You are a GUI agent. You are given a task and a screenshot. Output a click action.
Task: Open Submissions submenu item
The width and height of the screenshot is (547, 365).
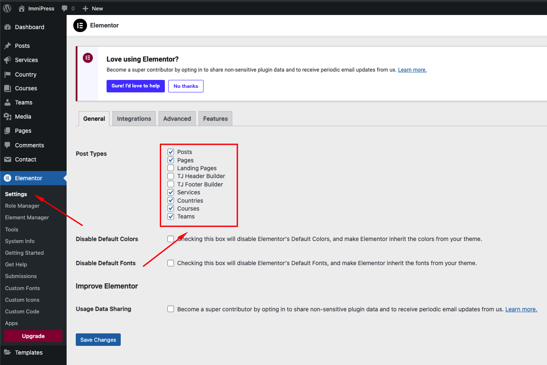tap(21, 276)
